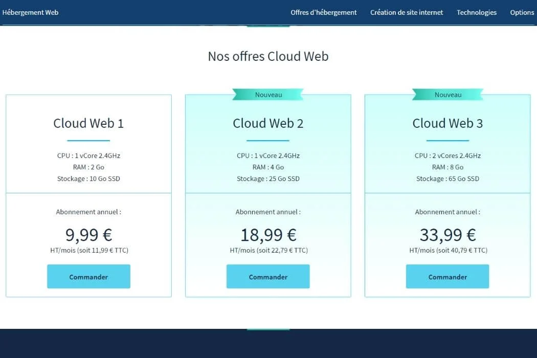Click 'RAM : 4 Go' spec

point(268,167)
